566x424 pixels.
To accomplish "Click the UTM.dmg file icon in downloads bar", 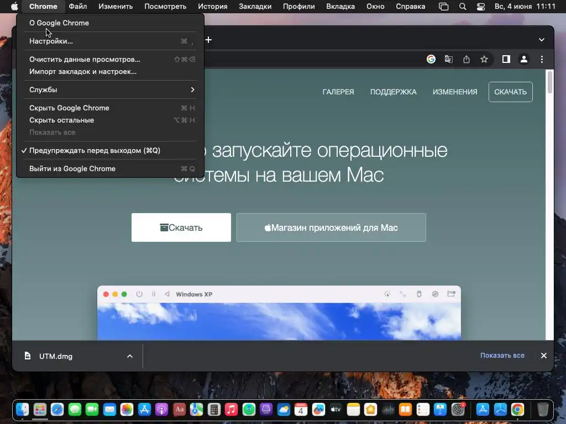I will [28, 356].
